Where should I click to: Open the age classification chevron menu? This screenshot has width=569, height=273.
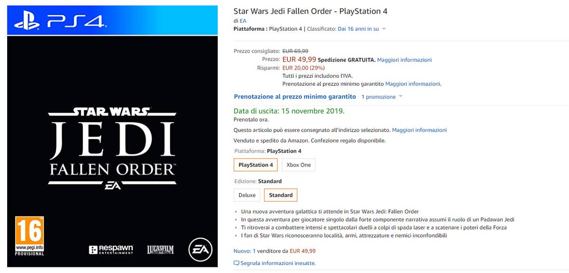[384, 28]
